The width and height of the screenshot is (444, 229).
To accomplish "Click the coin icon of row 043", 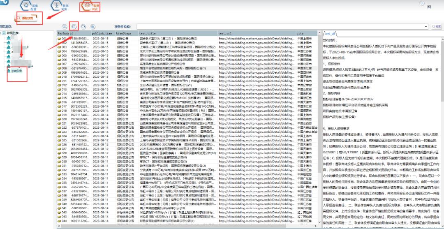I will coord(59,217).
